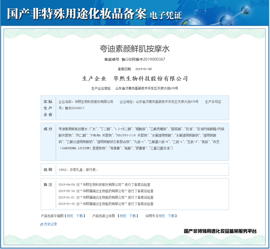The height and width of the screenshot is (249, 270).
Task: Click the product title 夸迪素颜鲜肌按摩水
Action: click(135, 49)
